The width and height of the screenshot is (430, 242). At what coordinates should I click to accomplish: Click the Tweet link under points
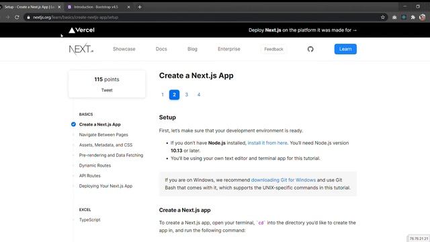[x=107, y=90]
